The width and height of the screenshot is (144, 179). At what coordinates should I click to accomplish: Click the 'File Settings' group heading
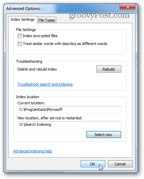point(26,30)
